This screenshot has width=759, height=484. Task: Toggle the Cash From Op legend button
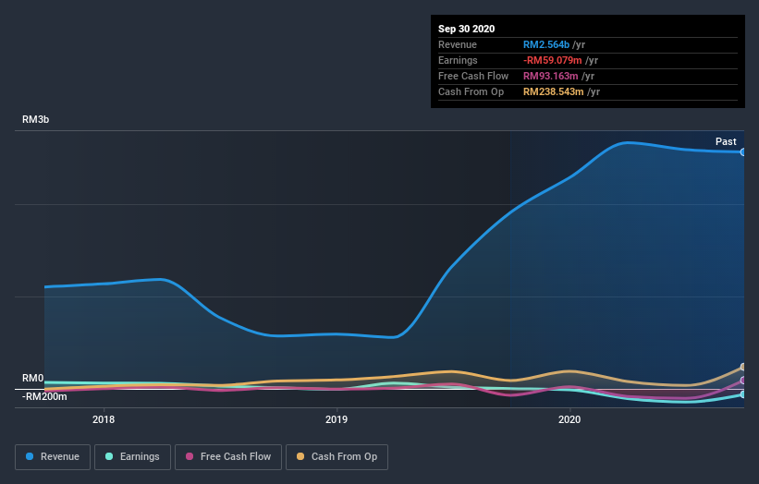pos(337,457)
